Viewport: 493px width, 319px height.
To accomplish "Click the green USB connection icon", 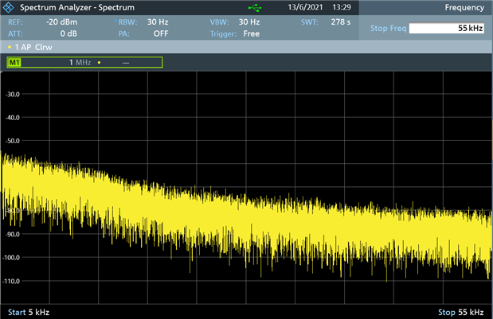I will pyautogui.click(x=254, y=7).
